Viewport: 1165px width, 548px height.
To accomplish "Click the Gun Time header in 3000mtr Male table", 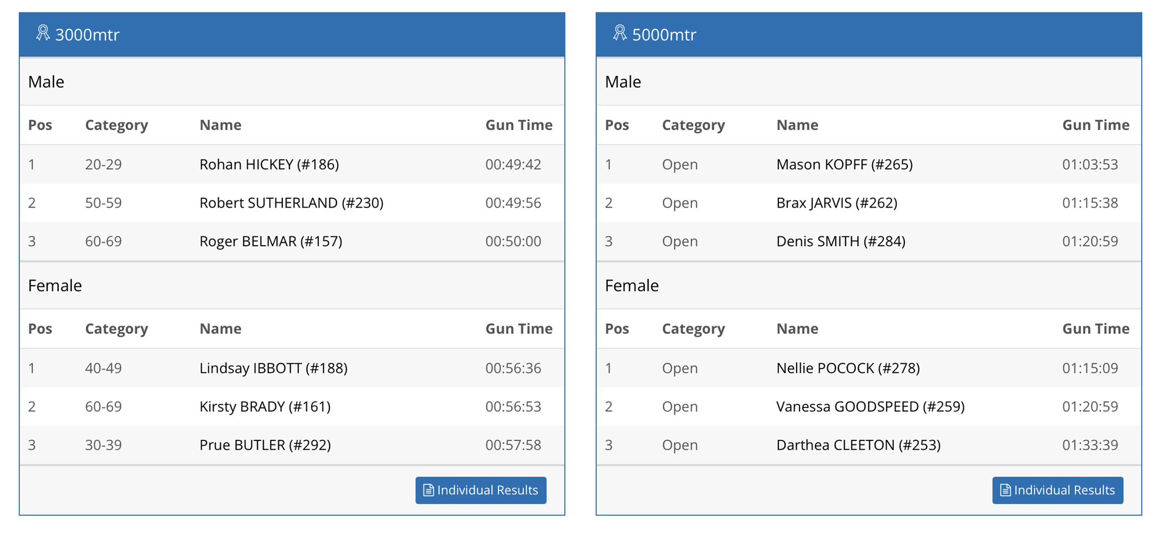I will (519, 125).
